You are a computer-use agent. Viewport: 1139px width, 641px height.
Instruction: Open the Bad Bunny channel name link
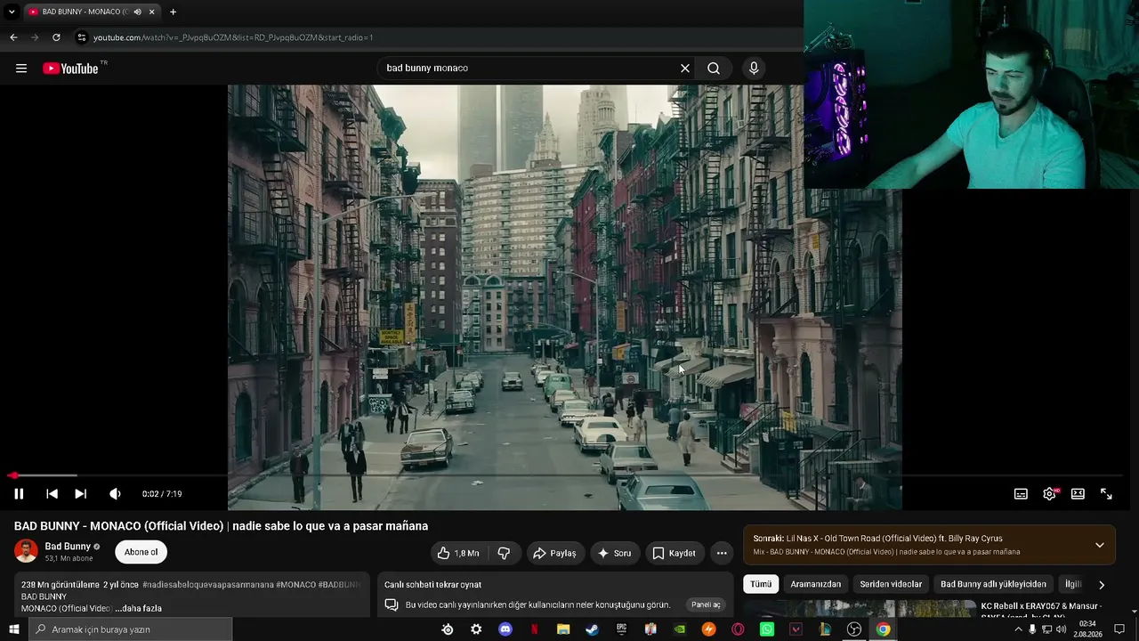(68, 547)
